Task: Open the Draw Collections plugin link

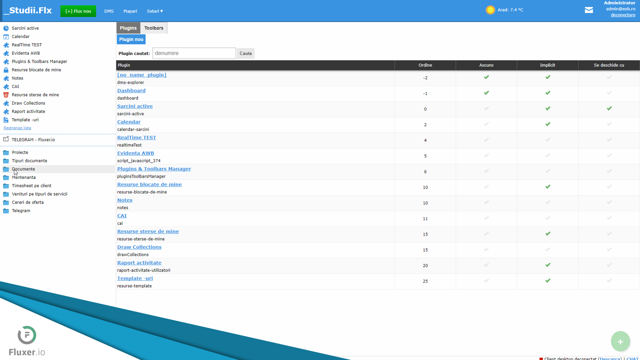Action: (x=139, y=247)
